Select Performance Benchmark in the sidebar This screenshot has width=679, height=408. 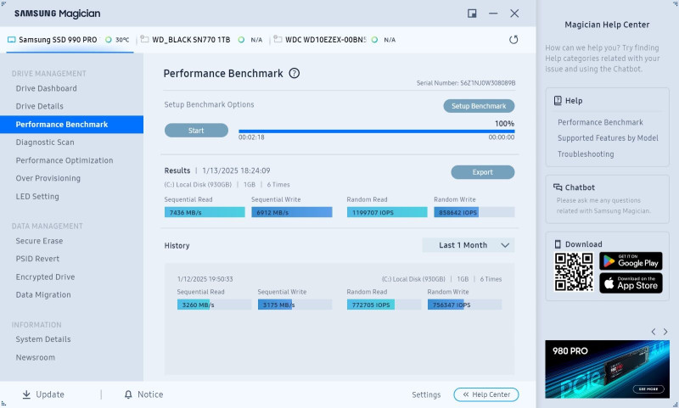point(71,125)
